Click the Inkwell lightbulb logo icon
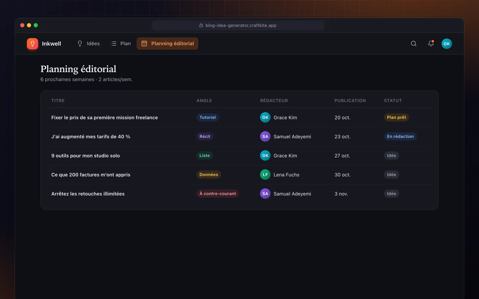Image resolution: width=479 pixels, height=299 pixels. (33, 44)
